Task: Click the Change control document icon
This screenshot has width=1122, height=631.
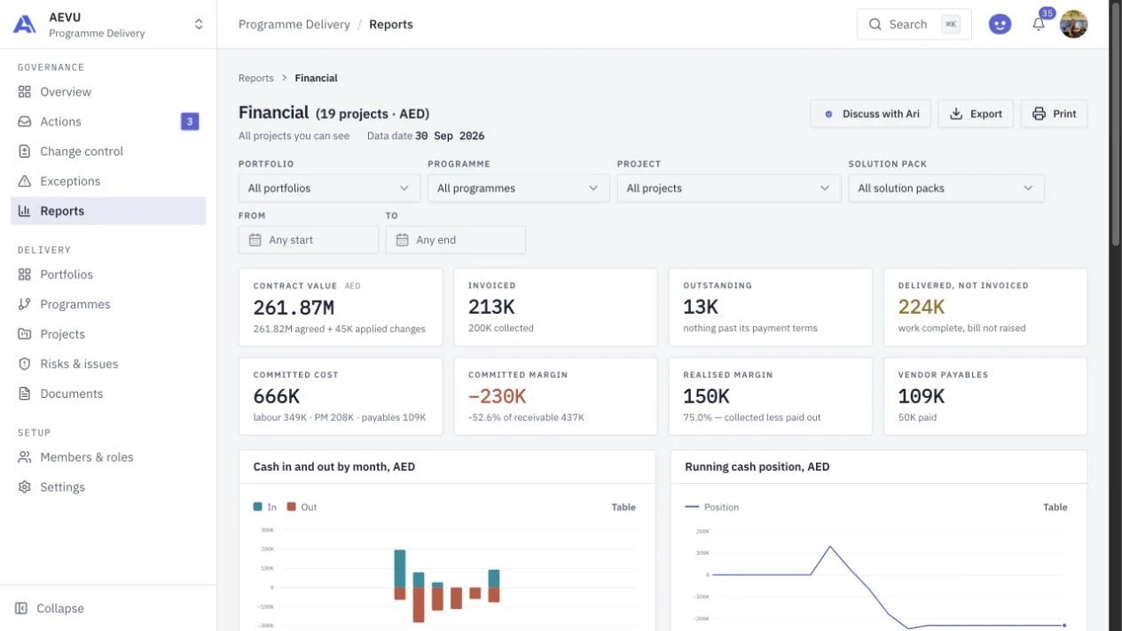Action: pos(25,152)
